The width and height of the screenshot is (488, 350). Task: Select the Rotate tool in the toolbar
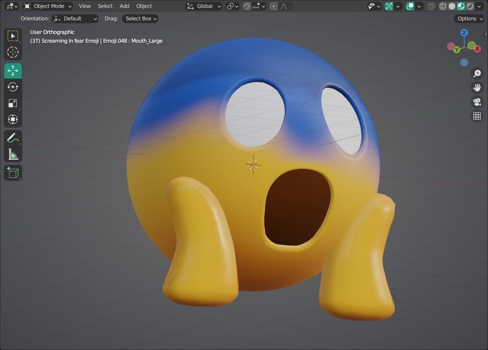[13, 87]
